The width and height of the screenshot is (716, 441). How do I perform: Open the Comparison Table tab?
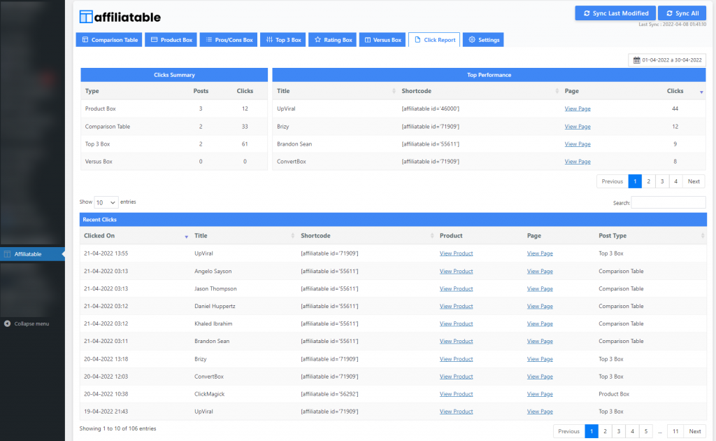pyautogui.click(x=109, y=40)
